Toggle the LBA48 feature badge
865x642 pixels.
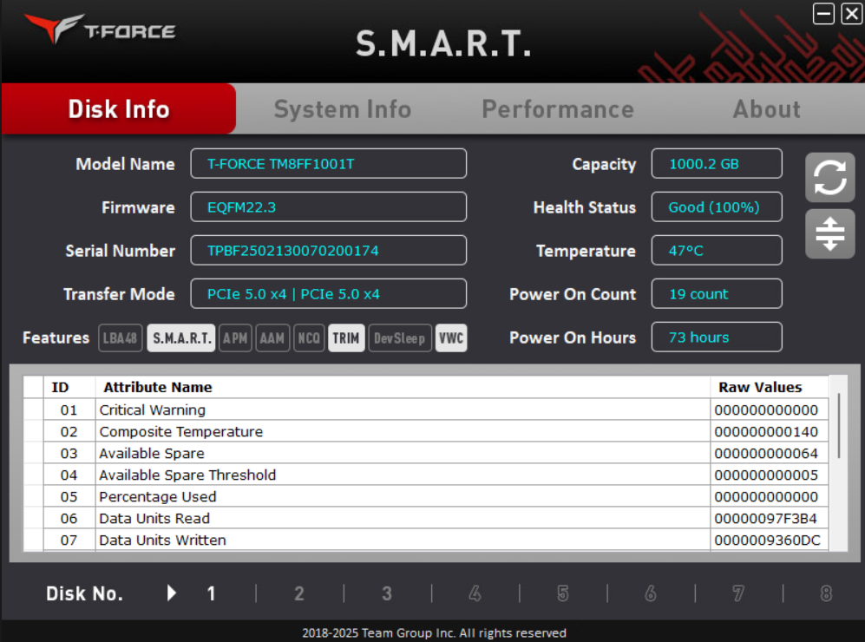(x=120, y=338)
